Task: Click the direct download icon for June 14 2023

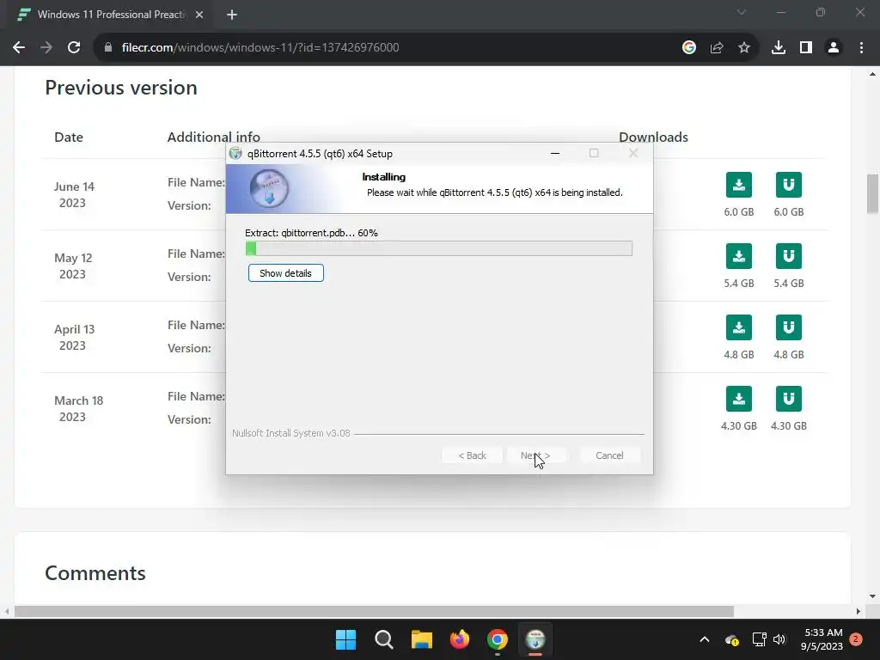Action: point(738,185)
